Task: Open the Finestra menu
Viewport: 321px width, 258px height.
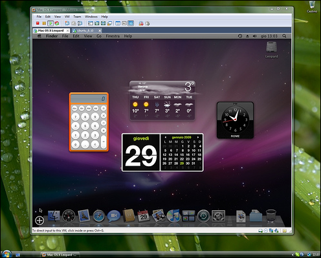Action: (113, 36)
